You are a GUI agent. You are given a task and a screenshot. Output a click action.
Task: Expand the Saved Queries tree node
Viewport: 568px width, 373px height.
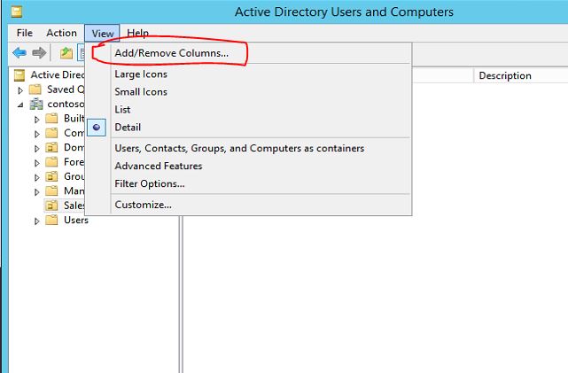pyautogui.click(x=20, y=89)
